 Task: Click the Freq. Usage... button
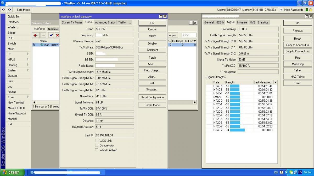152,70
